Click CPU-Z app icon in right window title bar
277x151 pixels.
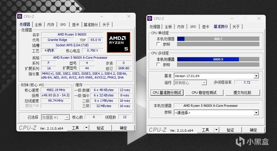tap(150, 18)
